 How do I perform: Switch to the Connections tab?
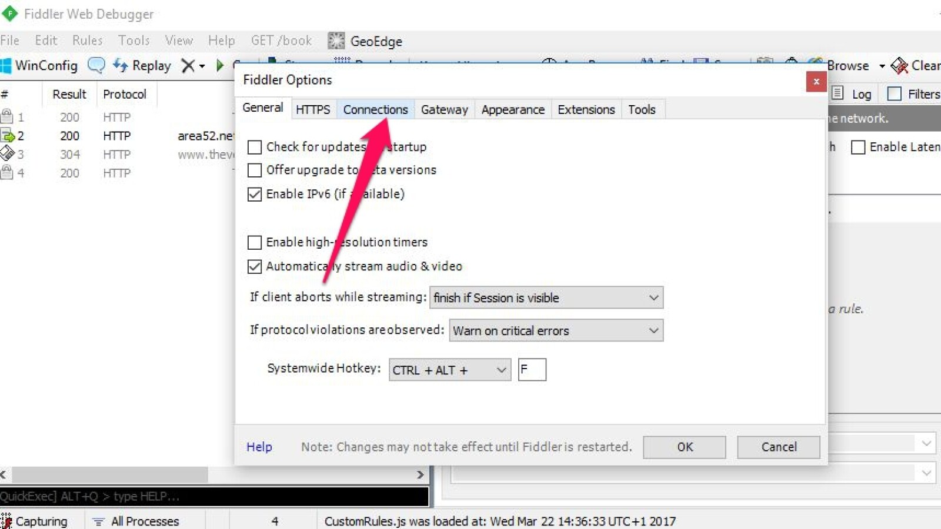375,110
